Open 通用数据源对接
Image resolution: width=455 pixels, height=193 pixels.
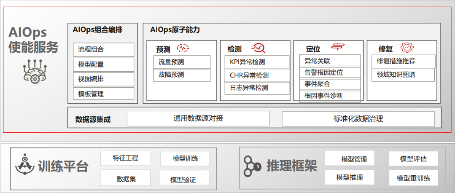coord(198,118)
